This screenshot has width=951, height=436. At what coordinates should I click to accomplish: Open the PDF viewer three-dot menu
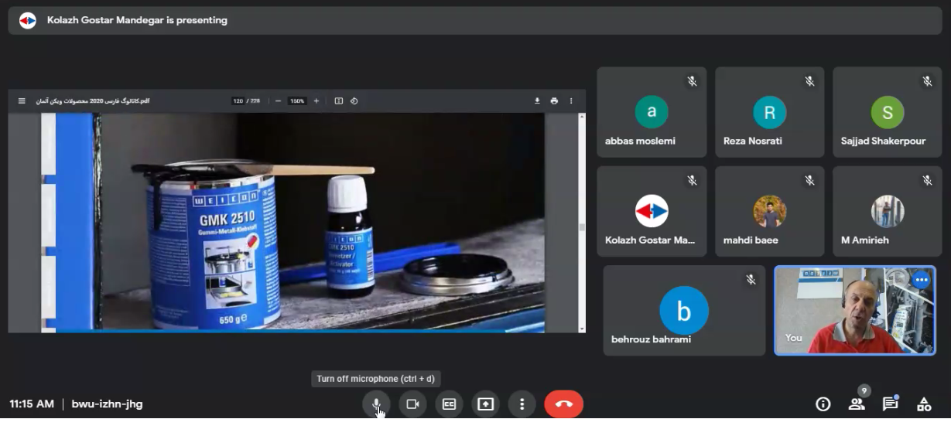(x=572, y=100)
